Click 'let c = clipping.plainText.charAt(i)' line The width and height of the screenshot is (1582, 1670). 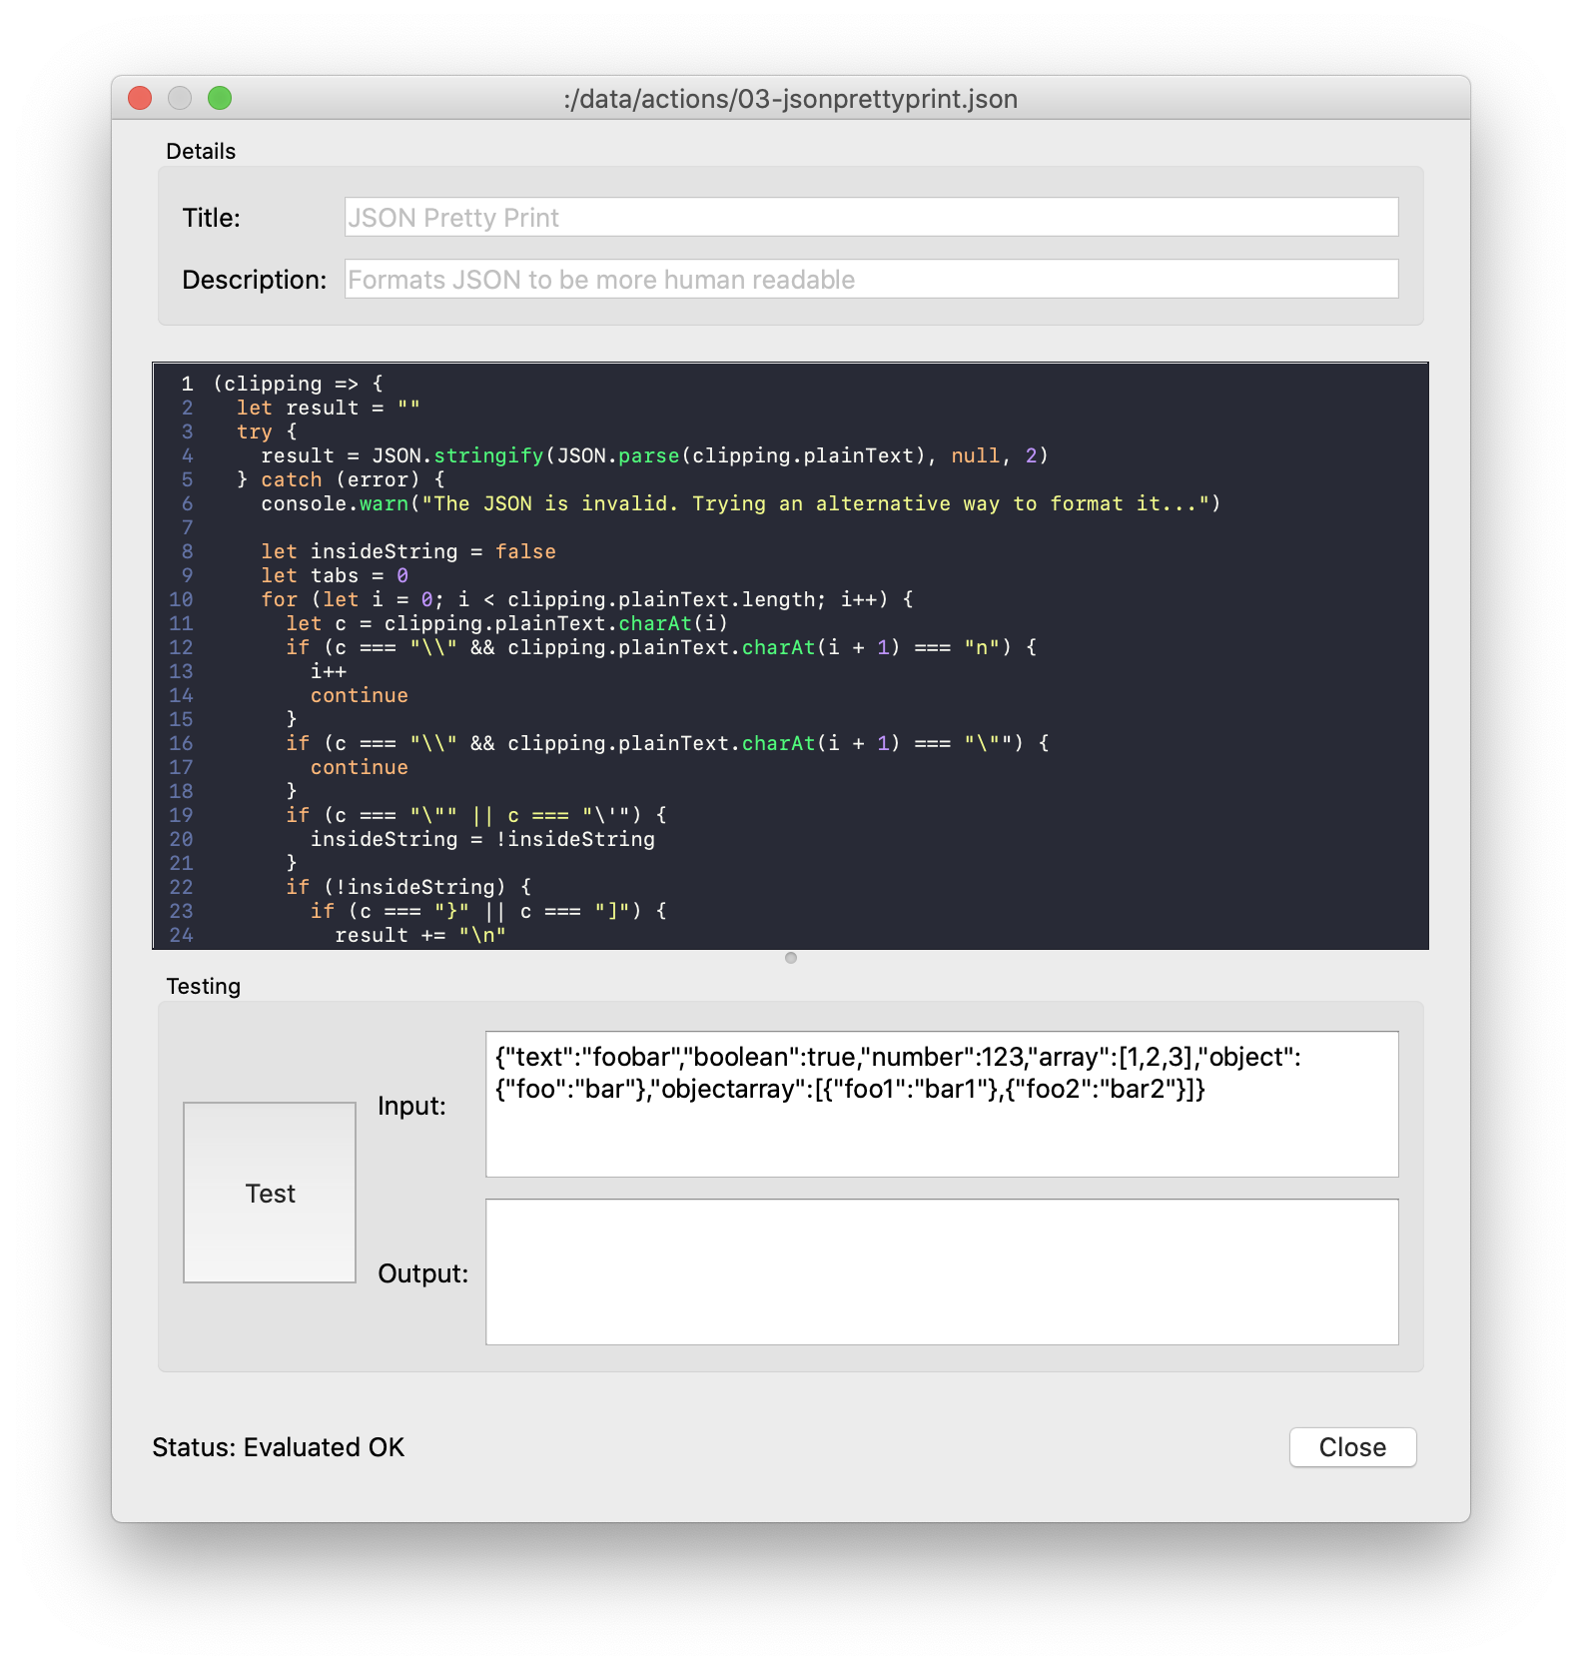pos(507,623)
